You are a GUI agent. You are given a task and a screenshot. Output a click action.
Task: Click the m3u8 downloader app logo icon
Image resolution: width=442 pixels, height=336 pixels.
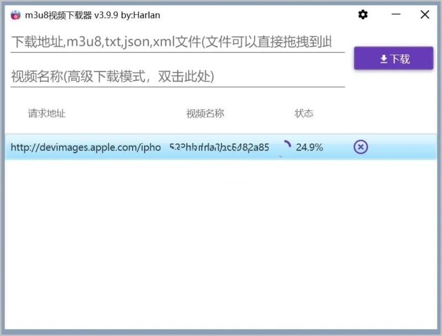tap(15, 15)
